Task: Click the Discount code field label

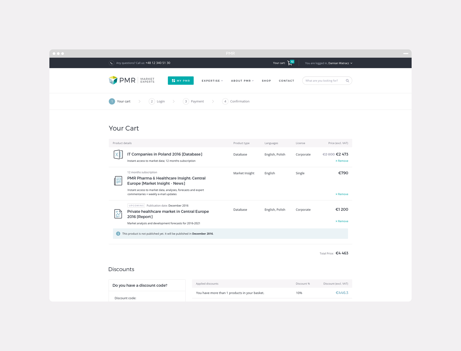Action: (125, 298)
